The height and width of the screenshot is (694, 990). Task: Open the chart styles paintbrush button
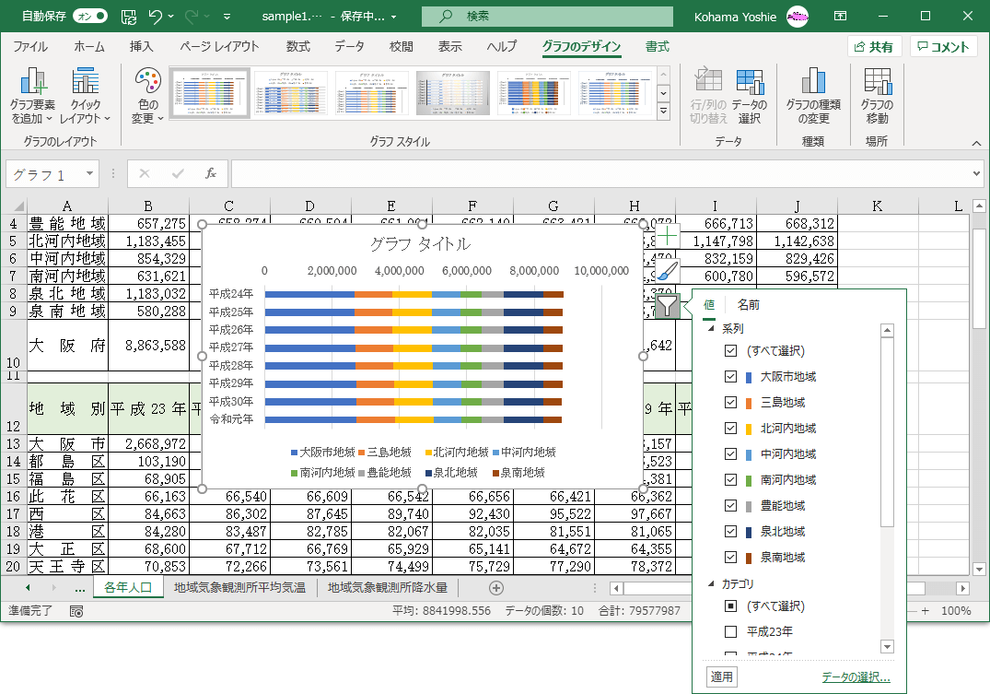pos(669,271)
